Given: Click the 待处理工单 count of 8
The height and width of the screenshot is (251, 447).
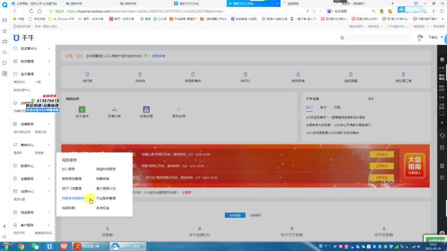Looking at the screenshot, I should [403, 74].
